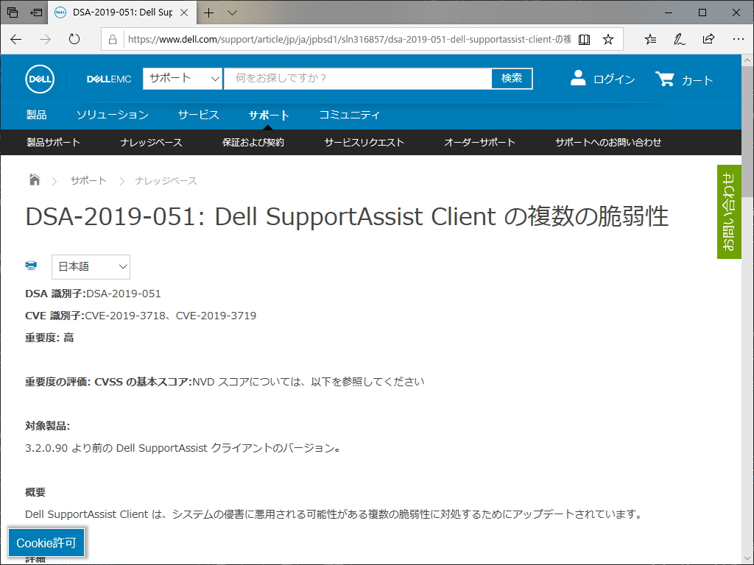Open Edge settings with the ellipsis menu
This screenshot has width=754, height=565.
[739, 40]
